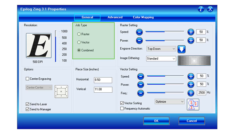This screenshot has height=134, width=235.
Task: Open the Engrave Direction dropdown
Action: tap(161, 49)
